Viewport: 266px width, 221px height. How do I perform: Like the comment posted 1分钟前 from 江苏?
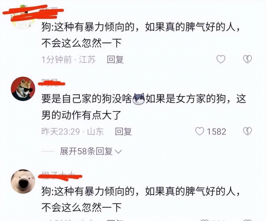221,59
